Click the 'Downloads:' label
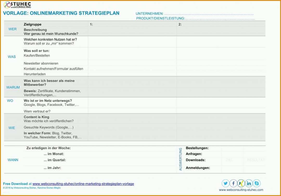The image size is (281, 196). pos(195,160)
